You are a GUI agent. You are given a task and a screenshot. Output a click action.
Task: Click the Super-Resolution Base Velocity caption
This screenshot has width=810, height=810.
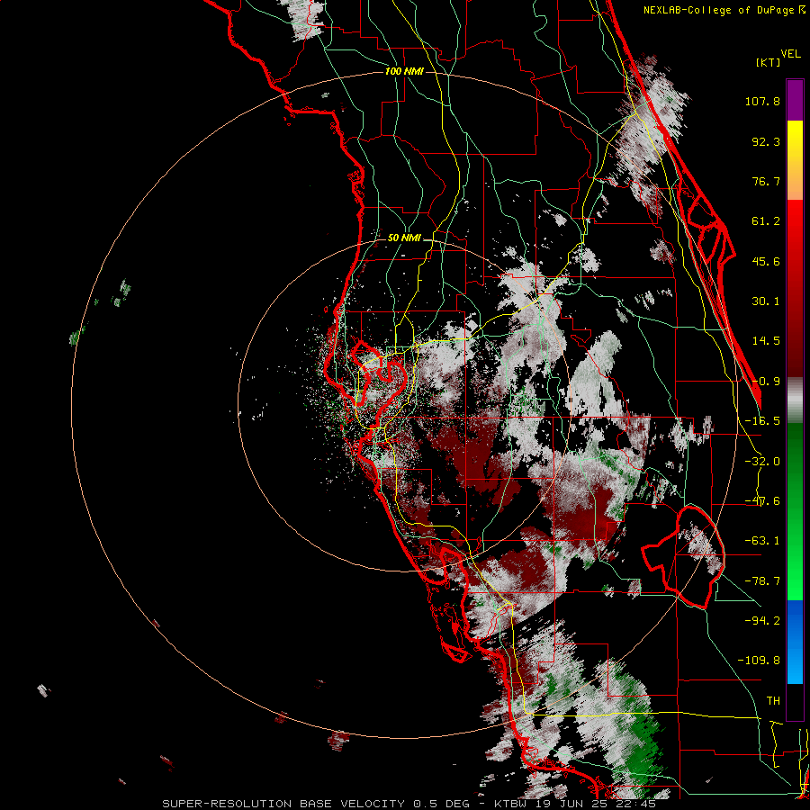tap(409, 804)
